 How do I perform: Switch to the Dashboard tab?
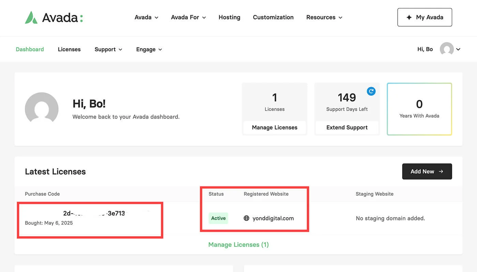(30, 49)
